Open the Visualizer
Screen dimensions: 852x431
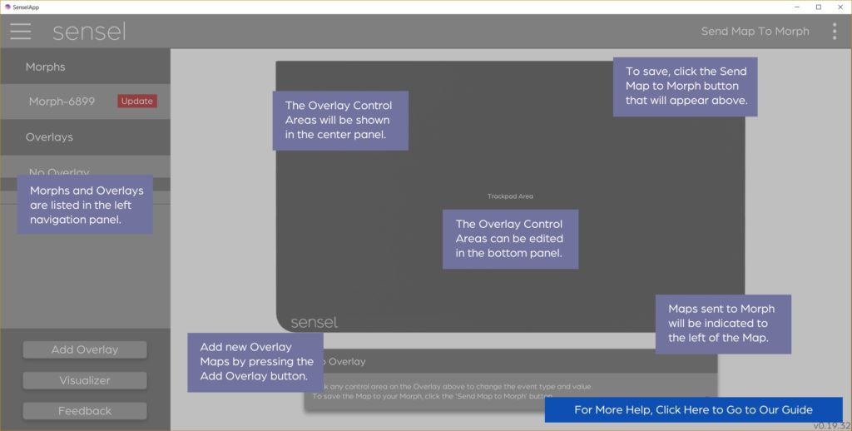85,380
